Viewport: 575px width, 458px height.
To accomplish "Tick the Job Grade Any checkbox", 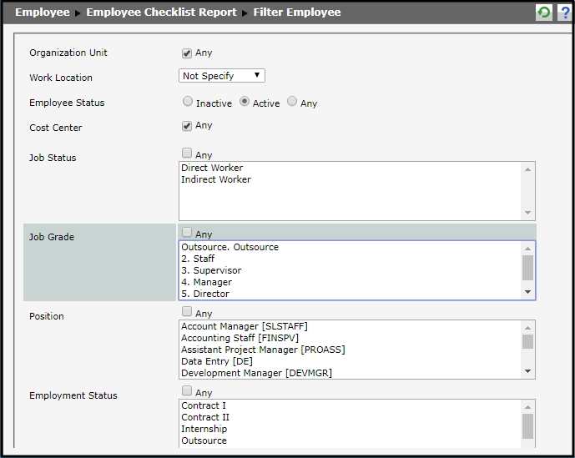I will point(187,234).
